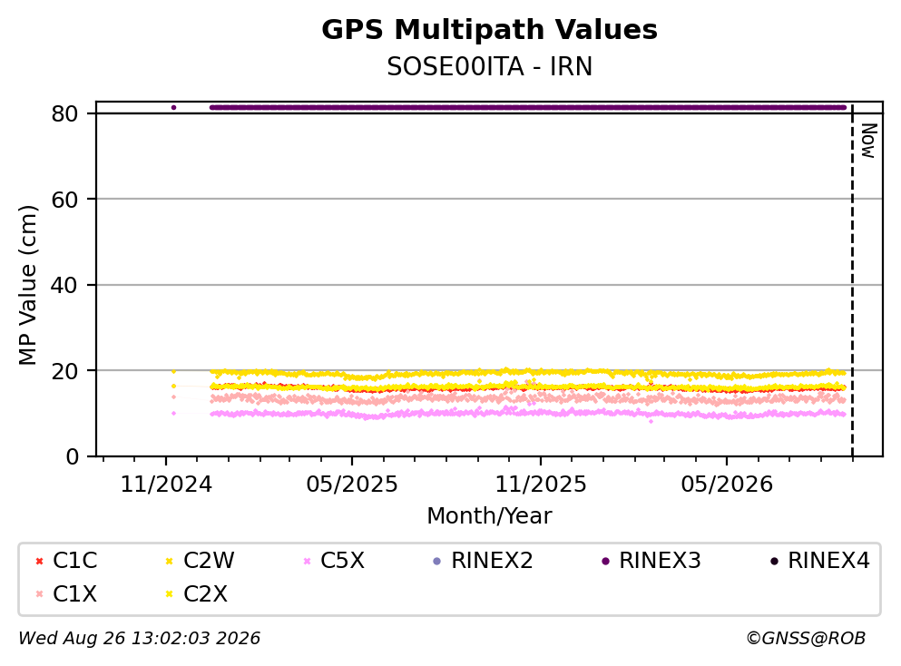Click the RINEX3 purple legend dot
This screenshot has width=901, height=666.
[605, 561]
